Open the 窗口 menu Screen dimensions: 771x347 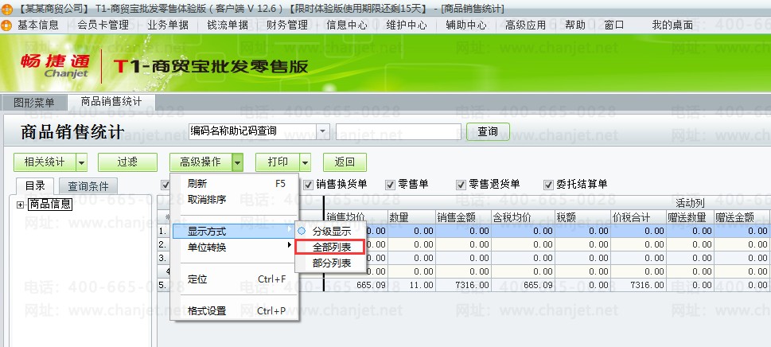click(613, 25)
